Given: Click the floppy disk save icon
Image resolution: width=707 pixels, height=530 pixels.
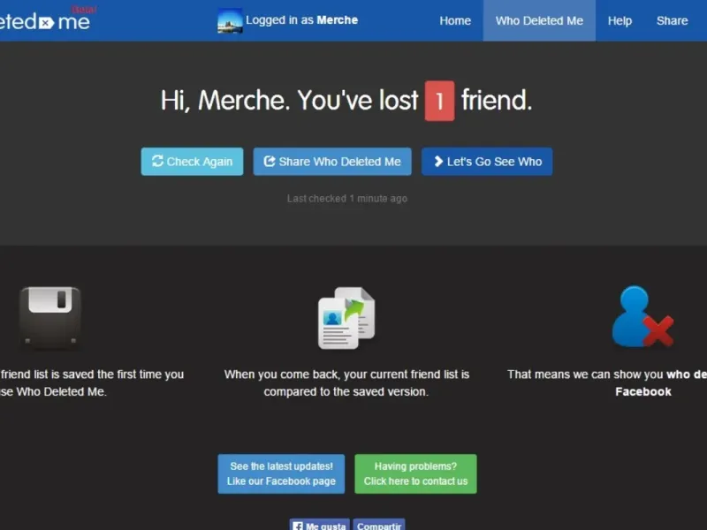Looking at the screenshot, I should tap(50, 318).
